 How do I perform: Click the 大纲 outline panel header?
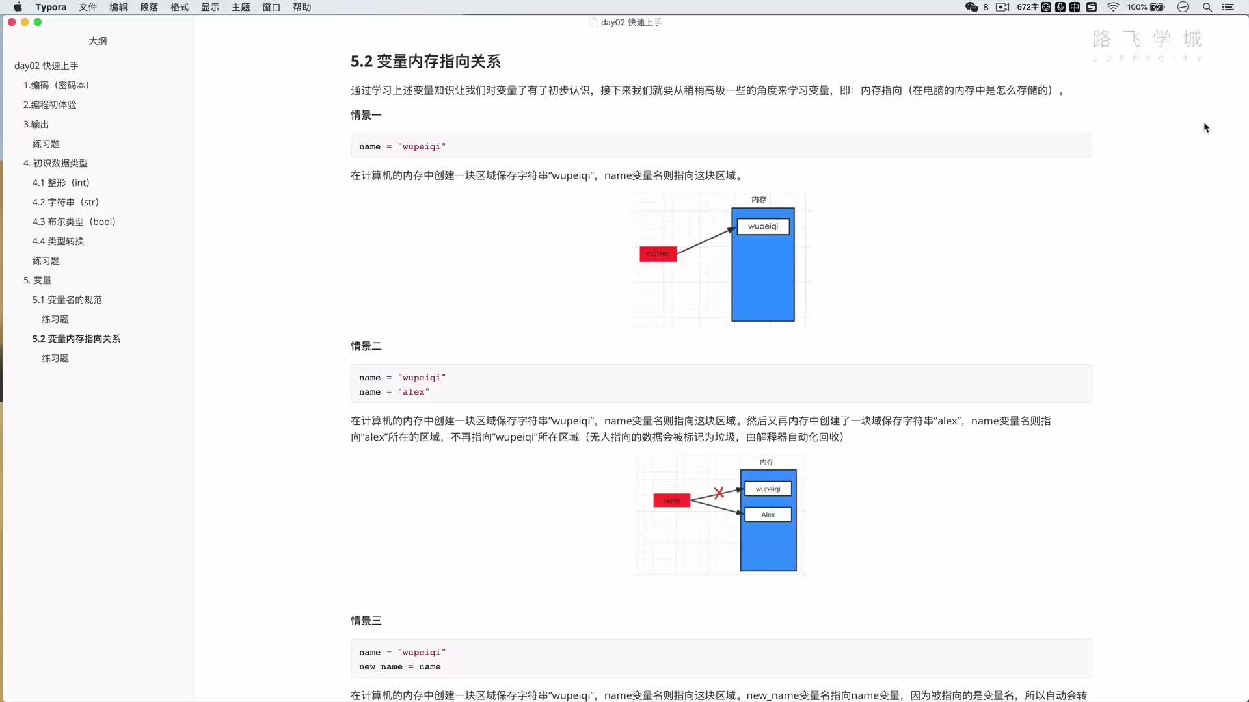tap(98, 41)
